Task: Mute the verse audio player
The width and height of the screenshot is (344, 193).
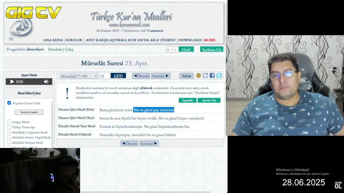Action: 46,82
